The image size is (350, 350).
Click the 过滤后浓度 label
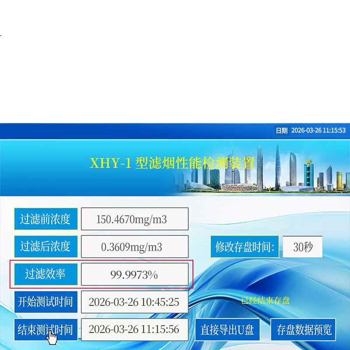point(46,247)
